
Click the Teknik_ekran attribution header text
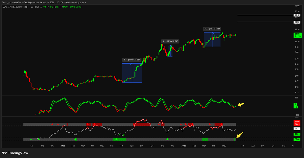44,2
